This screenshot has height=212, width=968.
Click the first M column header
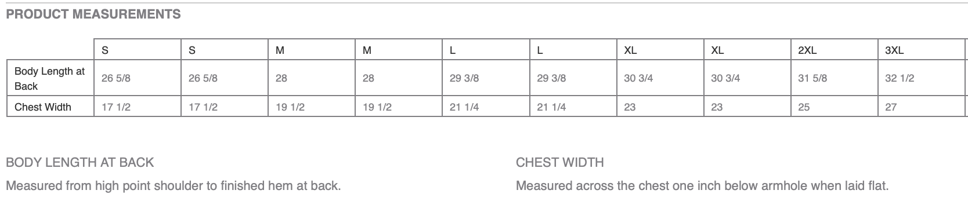[x=280, y=50]
